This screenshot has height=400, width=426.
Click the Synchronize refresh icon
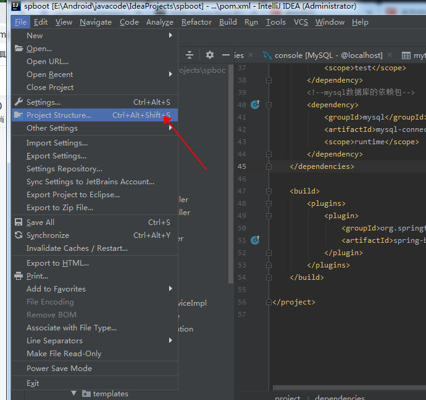[x=19, y=235]
